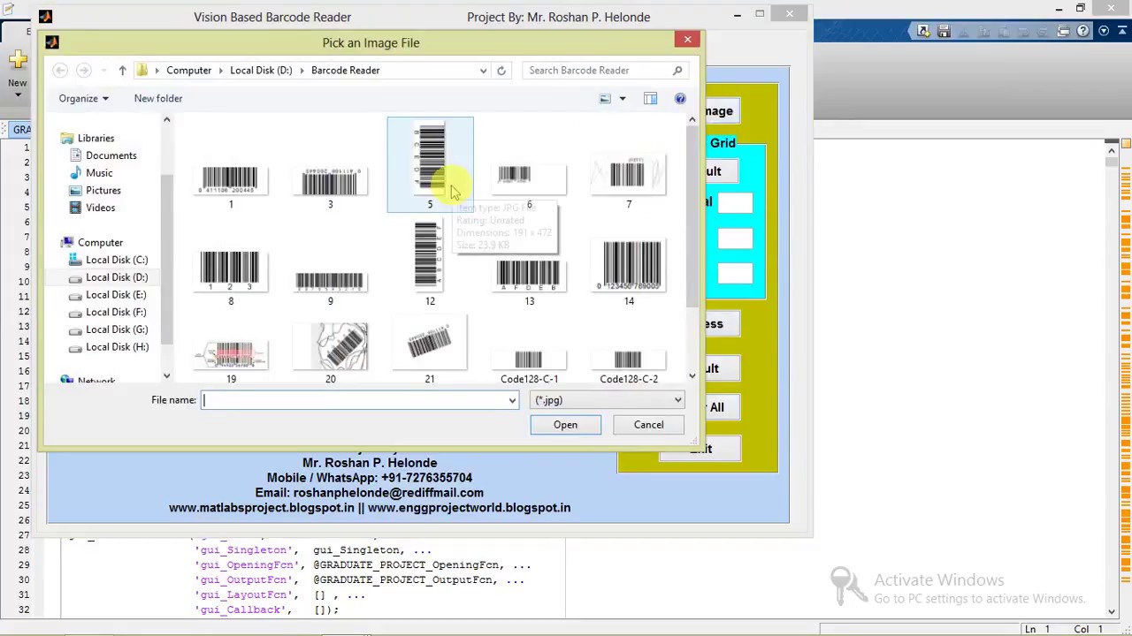Viewport: 1132px width, 636px height.
Task: Focus Search Barcode Reader field
Action: pyautogui.click(x=597, y=71)
